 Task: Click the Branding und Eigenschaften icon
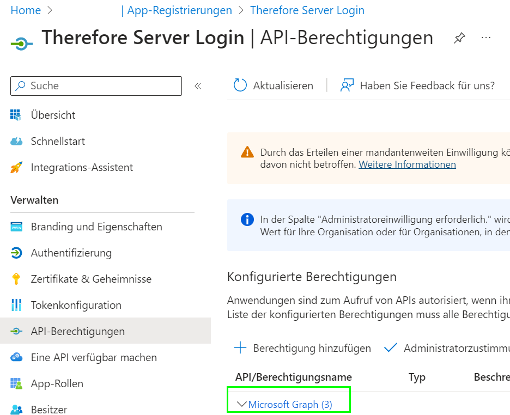coord(16,227)
